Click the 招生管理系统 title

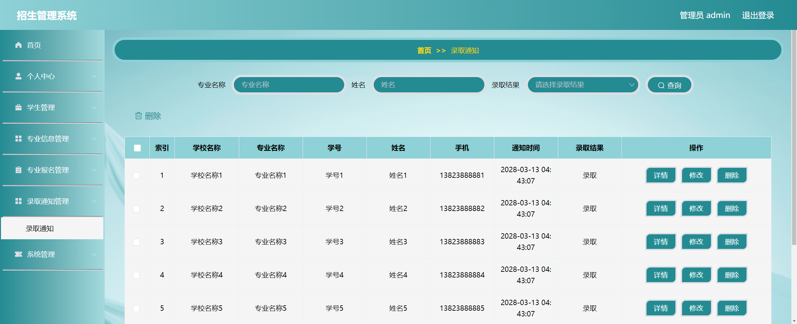pyautogui.click(x=47, y=16)
